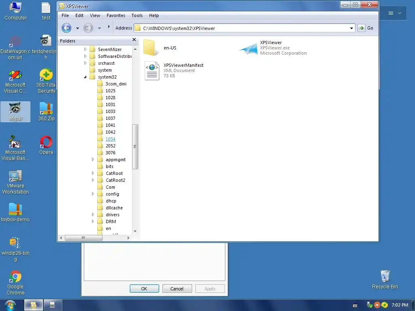Open the File menu
The image size is (415, 311).
point(65,15)
